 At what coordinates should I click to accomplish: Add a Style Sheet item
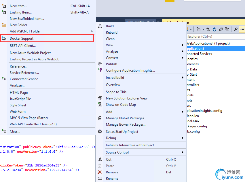(x=18, y=105)
